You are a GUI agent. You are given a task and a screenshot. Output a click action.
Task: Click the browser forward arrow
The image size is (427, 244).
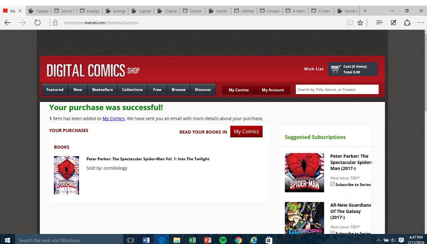(22, 23)
